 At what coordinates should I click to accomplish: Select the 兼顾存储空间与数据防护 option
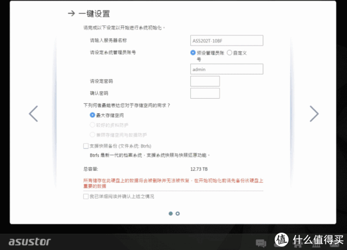(x=93, y=135)
